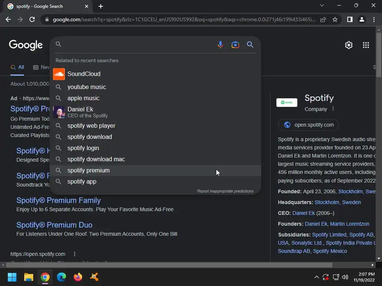Bookmark this tab with the star
This screenshot has width=382, height=286.
point(335,19)
